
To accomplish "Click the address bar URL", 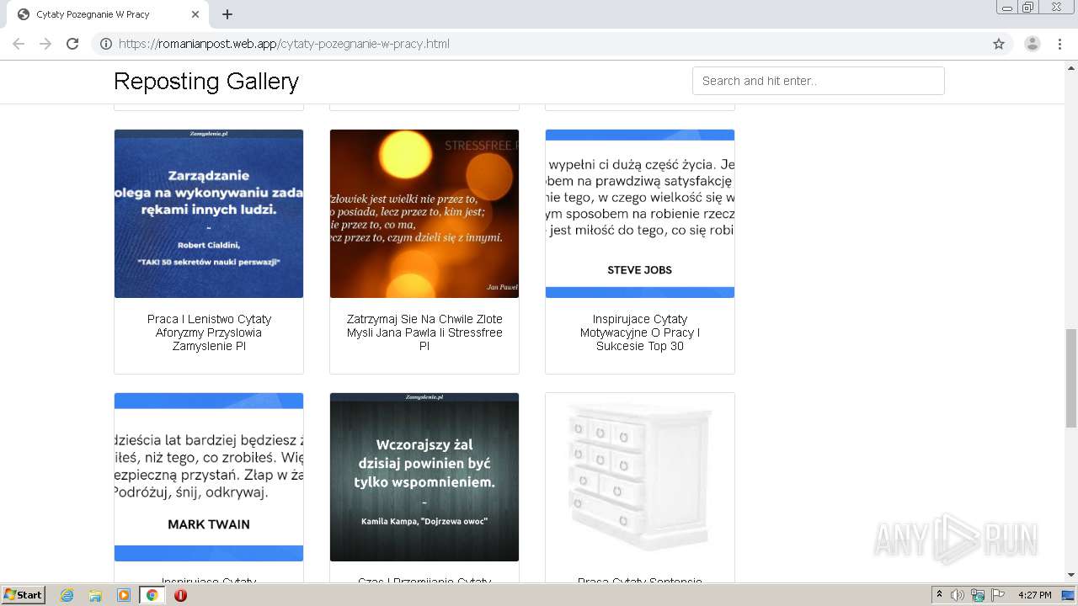I will tap(284, 44).
